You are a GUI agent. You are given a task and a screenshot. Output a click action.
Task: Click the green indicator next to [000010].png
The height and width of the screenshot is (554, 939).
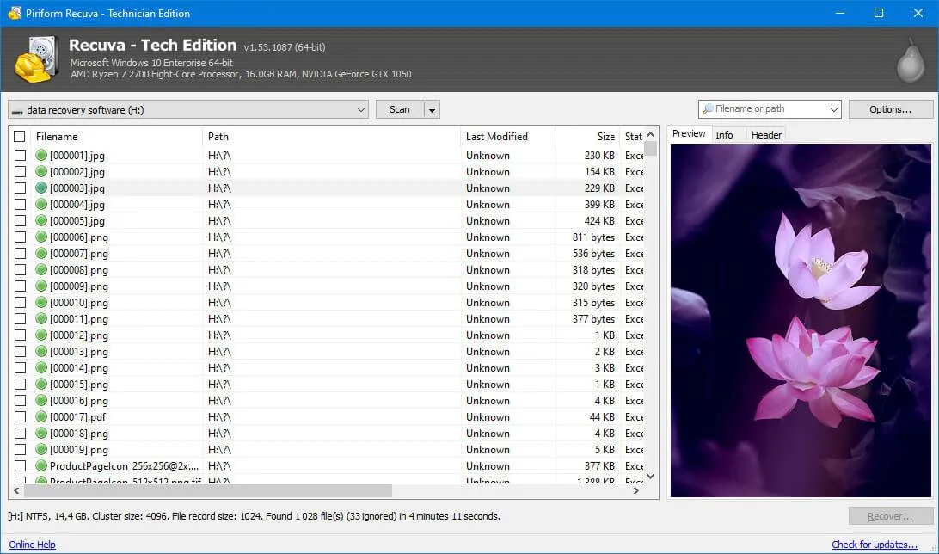pos(41,302)
